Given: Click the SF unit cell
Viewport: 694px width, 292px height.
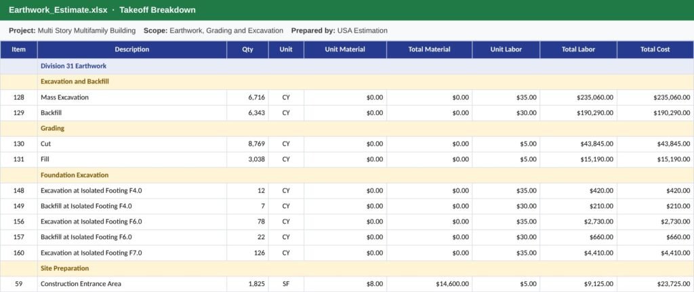Looking at the screenshot, I should point(286,284).
